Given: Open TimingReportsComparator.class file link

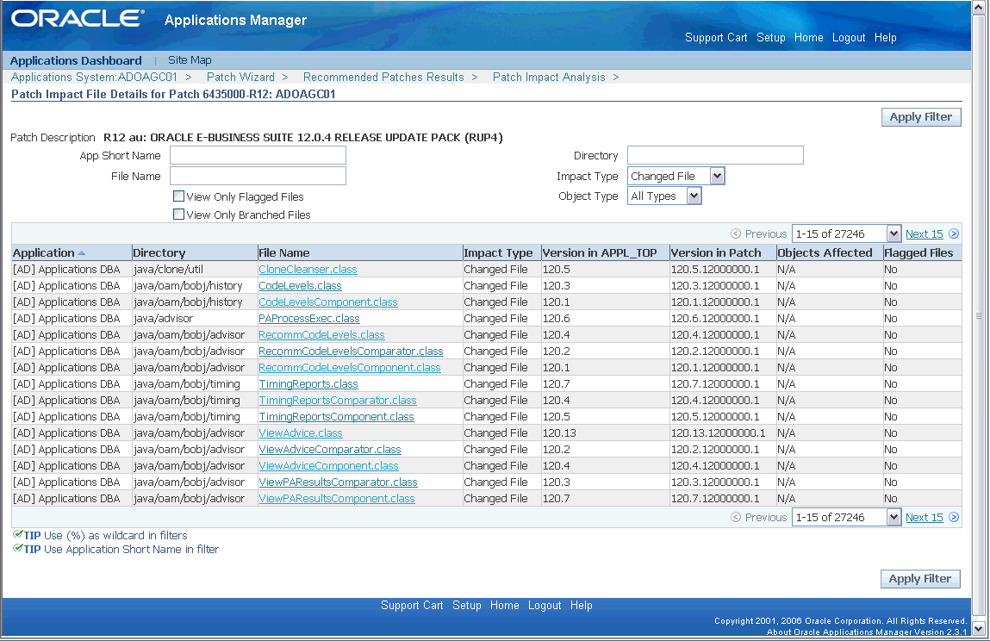Looking at the screenshot, I should (x=338, y=401).
